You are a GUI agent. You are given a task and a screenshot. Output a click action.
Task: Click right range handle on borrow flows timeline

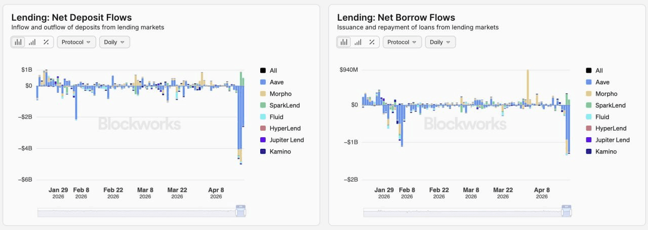(571, 212)
